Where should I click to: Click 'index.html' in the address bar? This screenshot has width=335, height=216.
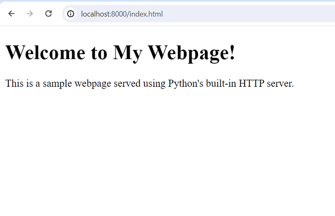[146, 14]
